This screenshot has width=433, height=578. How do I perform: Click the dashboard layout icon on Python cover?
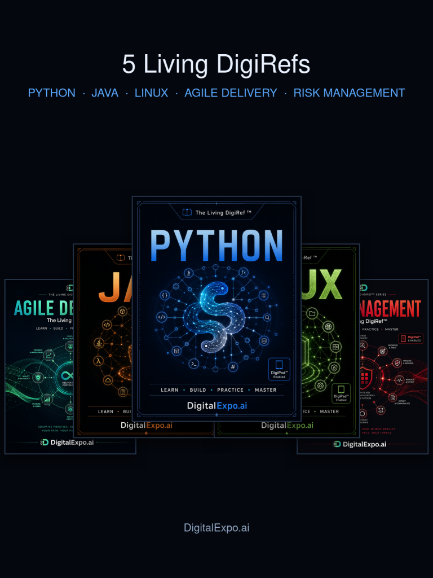pyautogui.click(x=176, y=351)
